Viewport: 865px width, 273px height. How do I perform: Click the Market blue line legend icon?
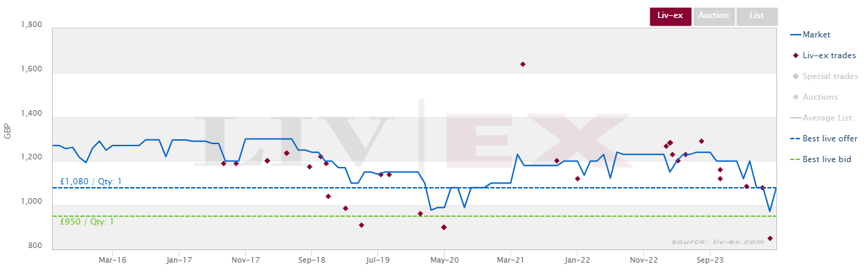(795, 35)
